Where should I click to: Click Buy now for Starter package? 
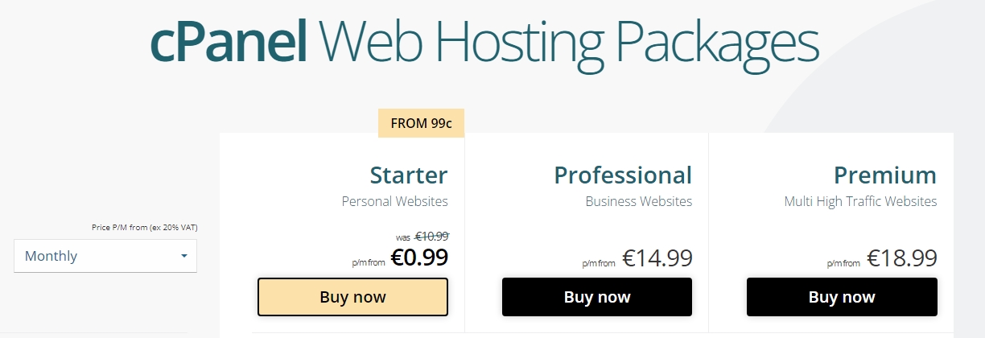[x=352, y=297]
